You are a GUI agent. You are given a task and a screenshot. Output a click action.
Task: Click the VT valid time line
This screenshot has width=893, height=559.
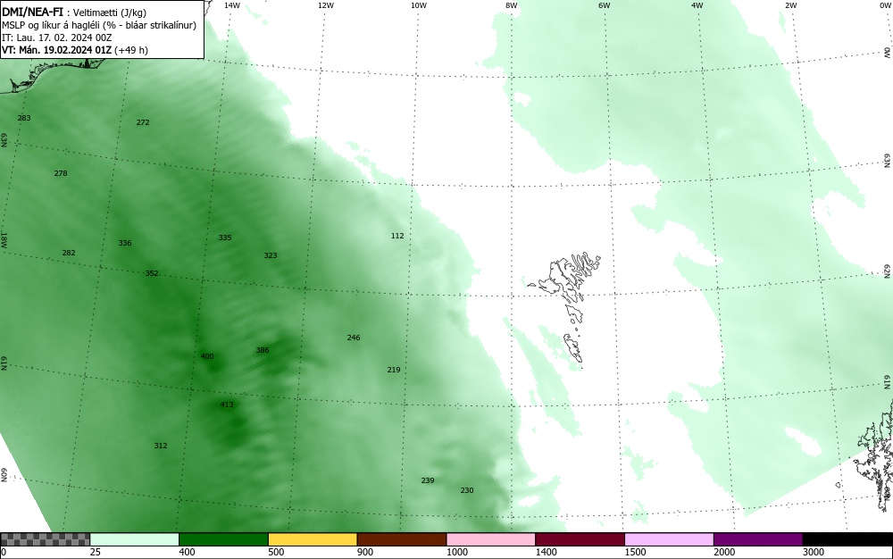click(x=75, y=50)
